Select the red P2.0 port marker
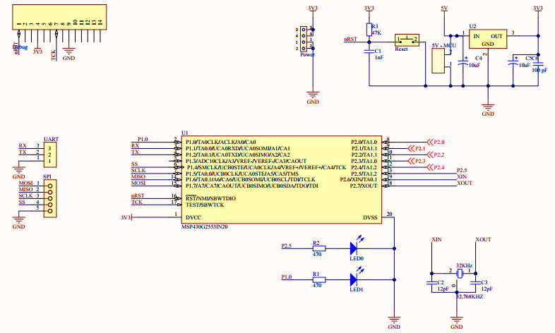 click(436, 142)
